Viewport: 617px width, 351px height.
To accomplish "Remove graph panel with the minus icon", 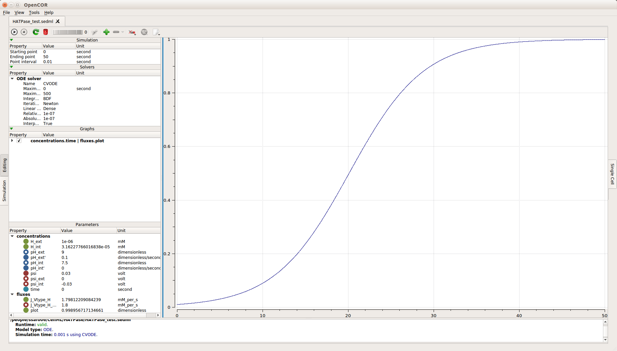I will click(116, 32).
